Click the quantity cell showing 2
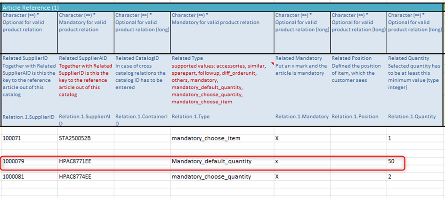445x198 pixels. coord(390,177)
